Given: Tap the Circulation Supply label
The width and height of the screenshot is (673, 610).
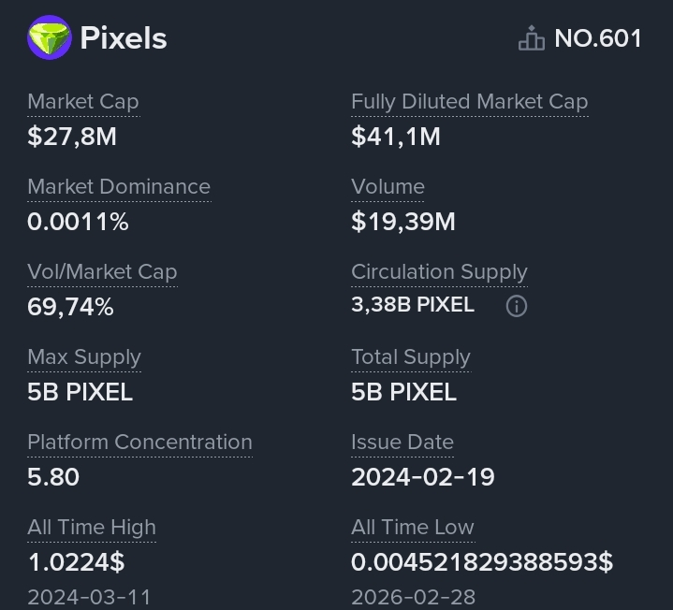Looking at the screenshot, I should 439,271.
